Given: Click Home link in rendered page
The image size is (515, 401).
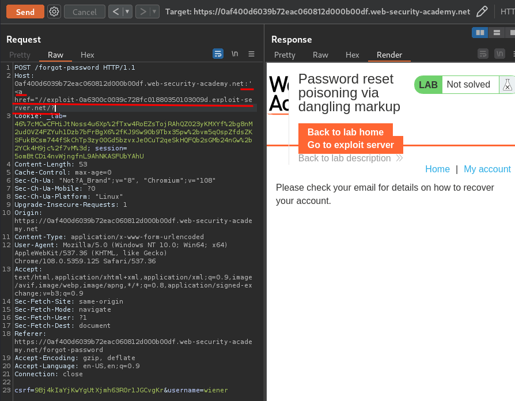Looking at the screenshot, I should pyautogui.click(x=437, y=169).
